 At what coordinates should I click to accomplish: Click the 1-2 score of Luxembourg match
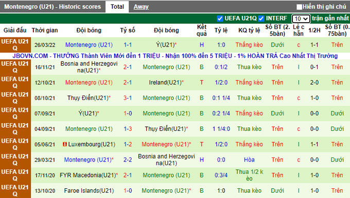(128, 144)
